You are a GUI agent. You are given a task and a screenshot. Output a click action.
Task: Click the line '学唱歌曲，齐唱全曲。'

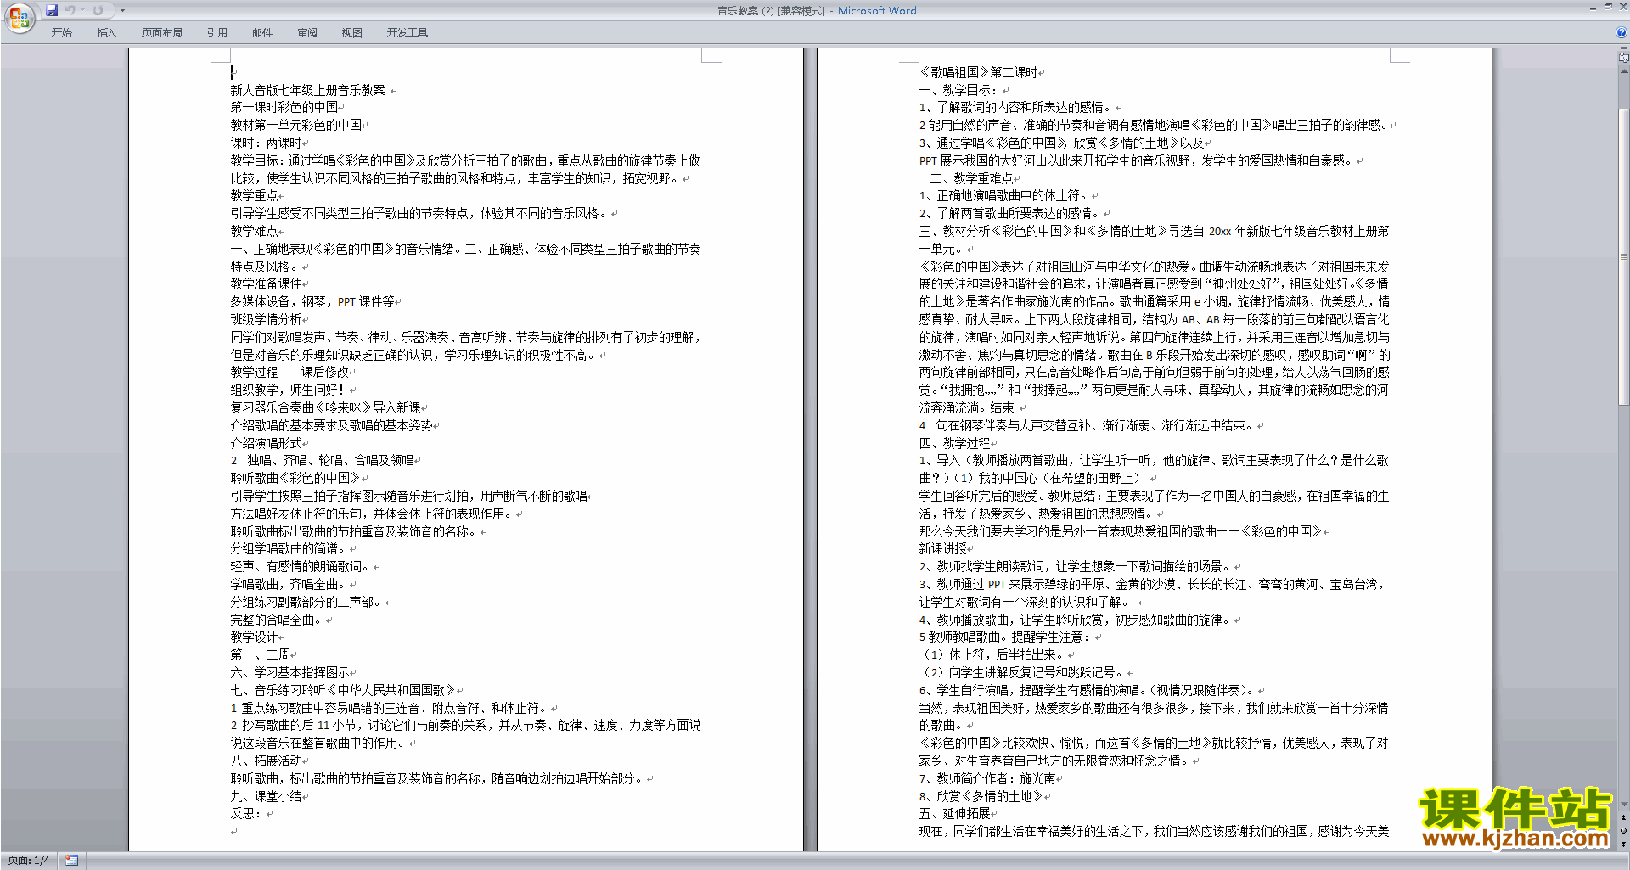[x=289, y=585]
